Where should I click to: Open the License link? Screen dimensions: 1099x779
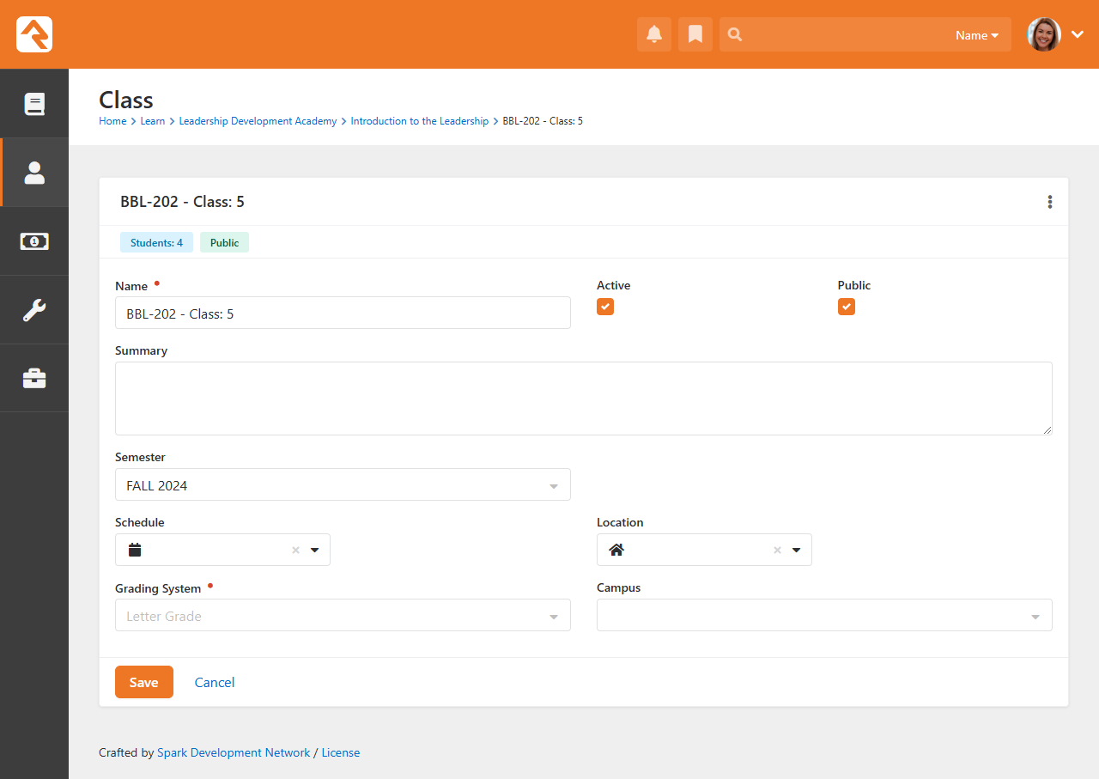point(341,752)
